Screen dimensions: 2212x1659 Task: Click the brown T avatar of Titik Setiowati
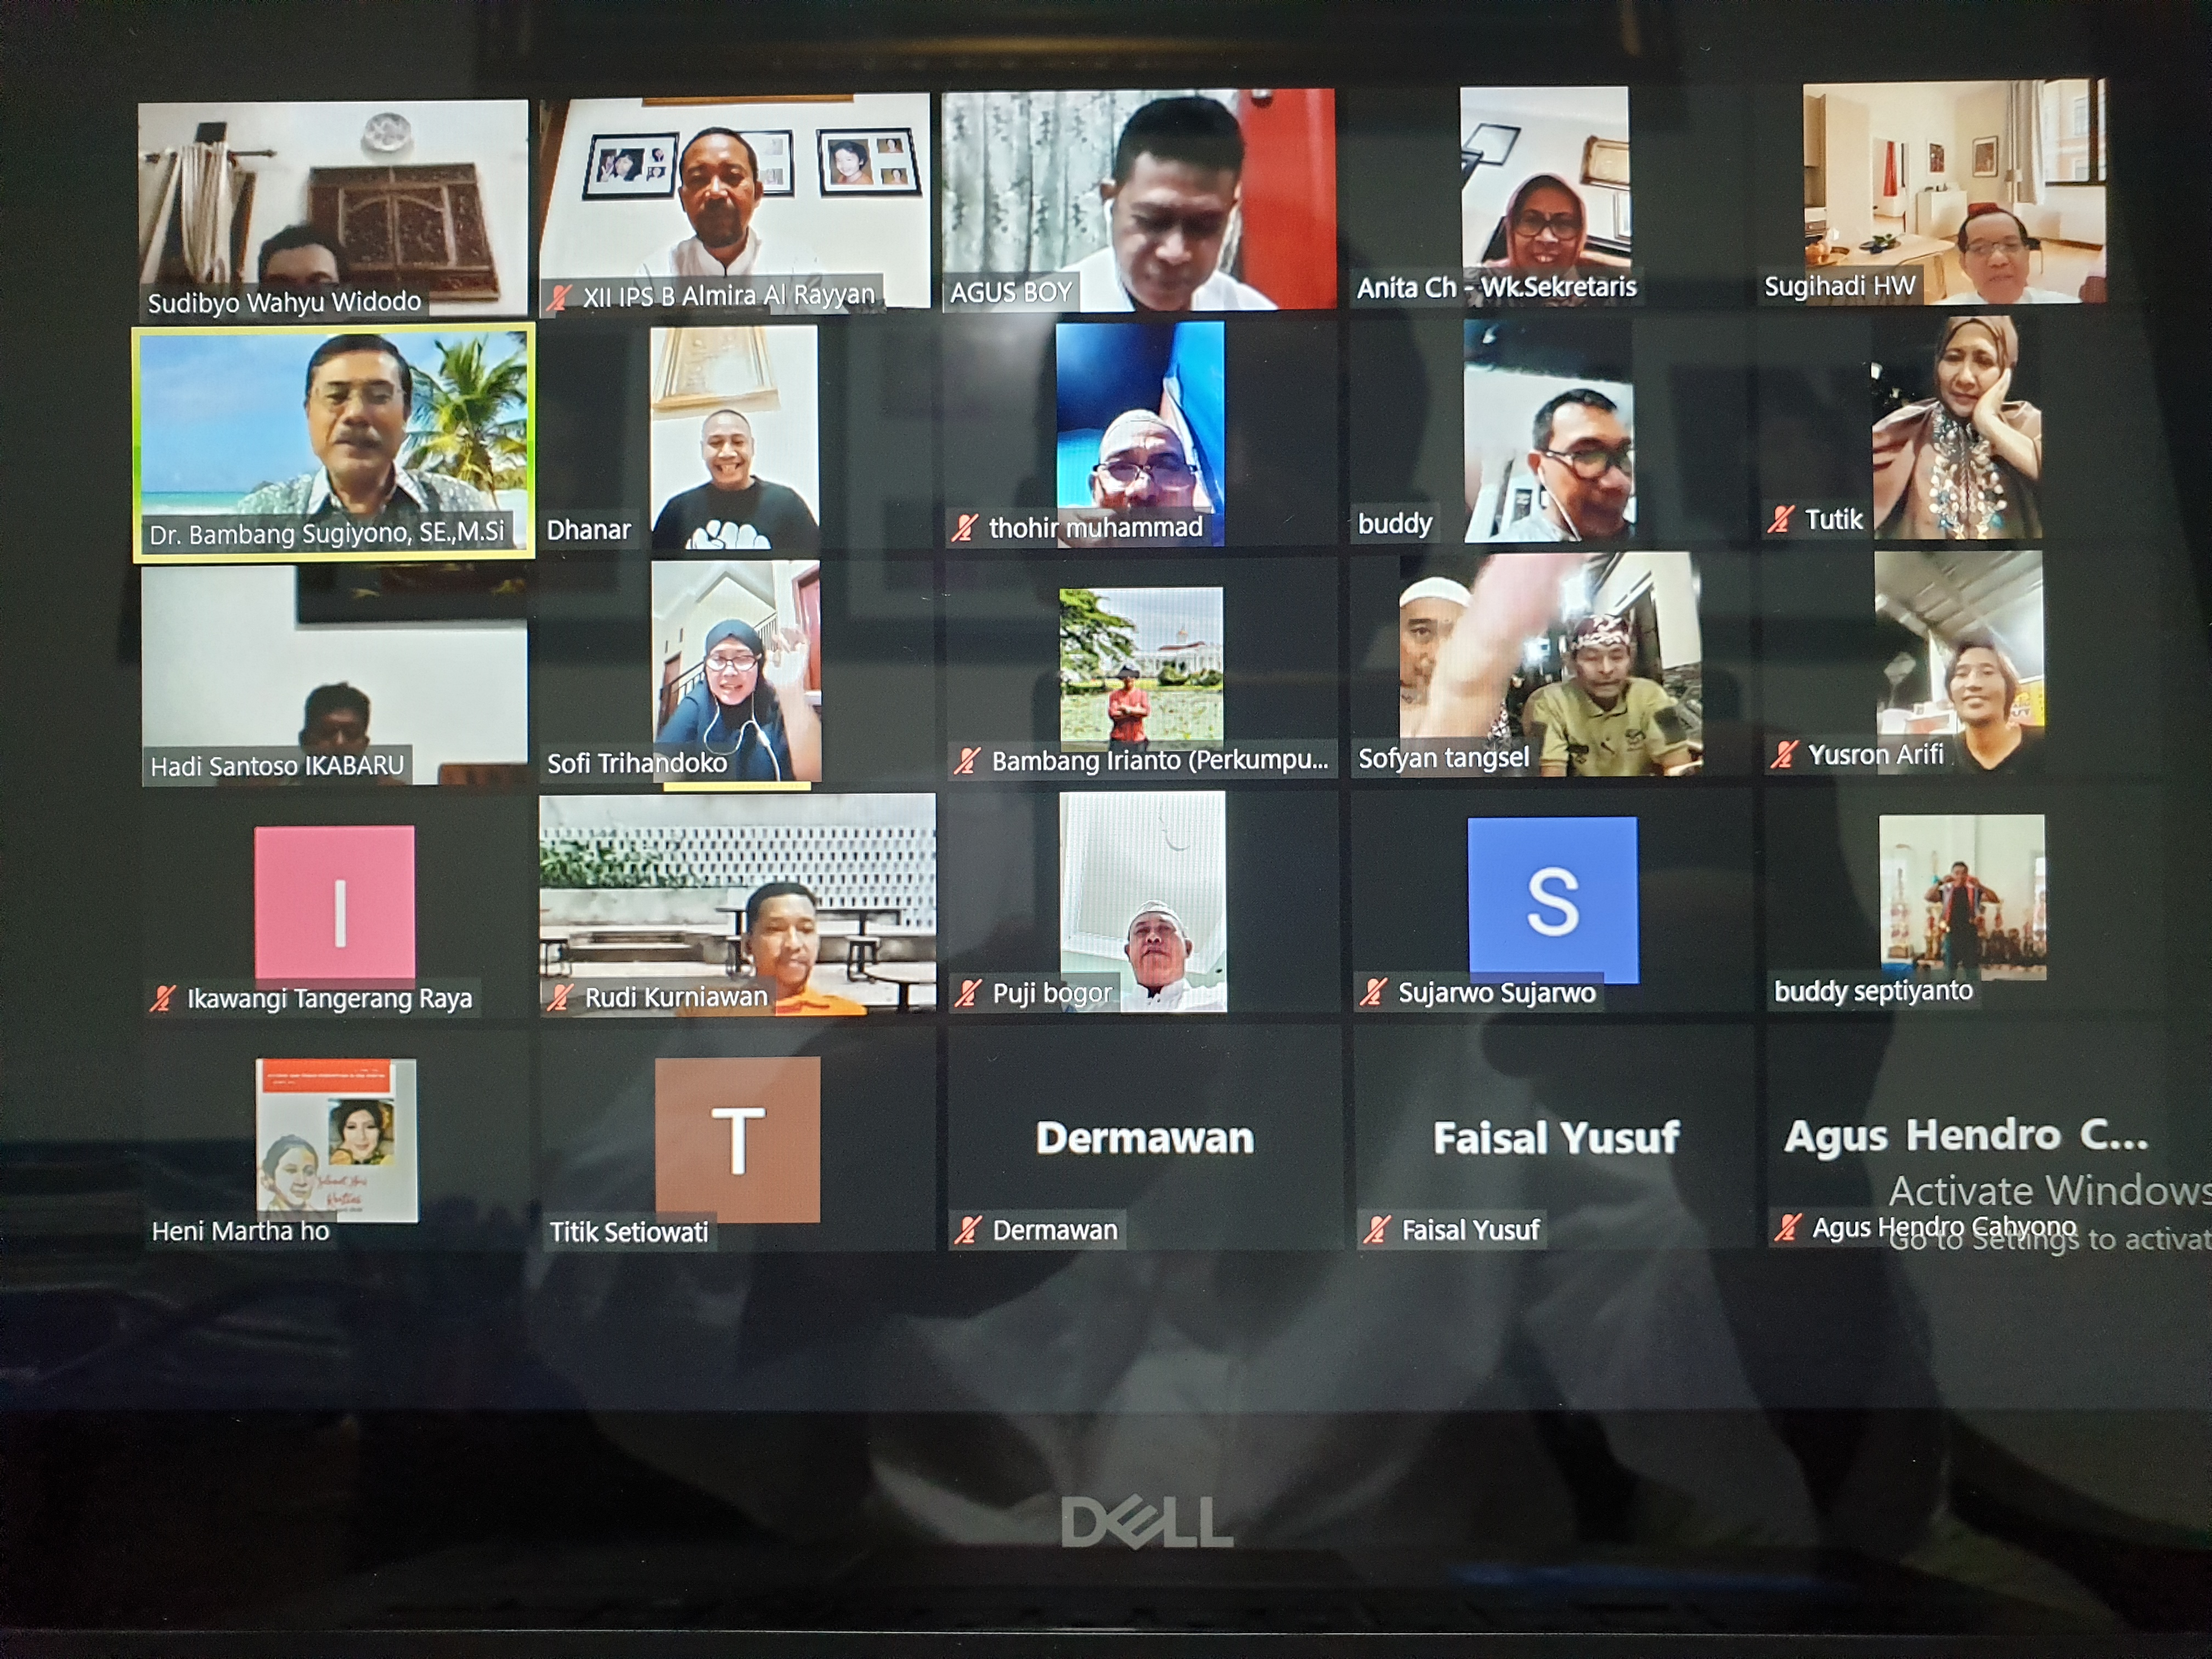(737, 1139)
